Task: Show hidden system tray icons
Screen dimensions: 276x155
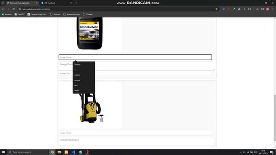Action: tap(241, 152)
